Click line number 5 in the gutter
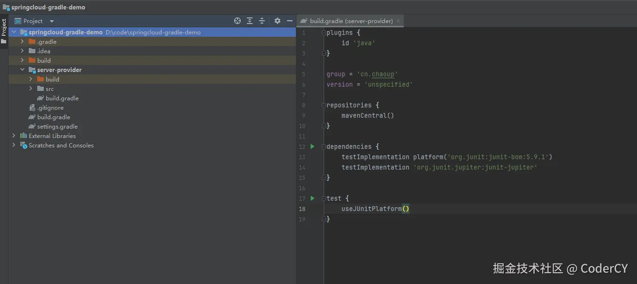Image resolution: width=637 pixels, height=284 pixels. click(303, 74)
